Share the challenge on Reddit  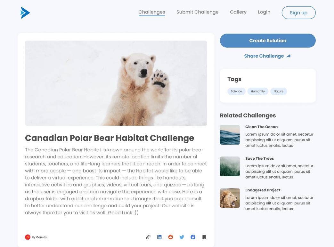point(171,237)
